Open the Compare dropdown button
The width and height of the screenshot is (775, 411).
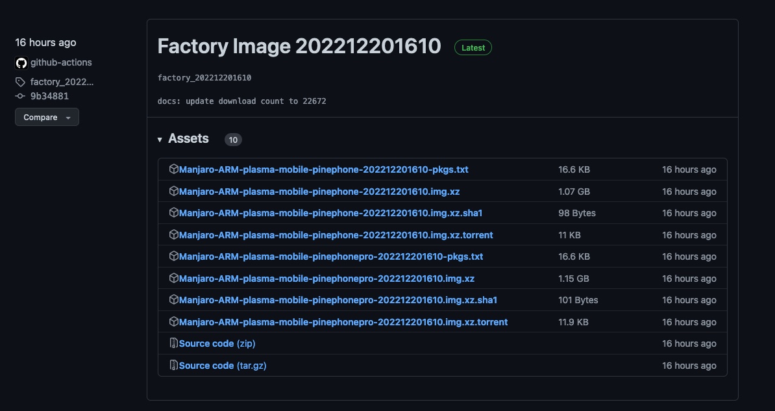pyautogui.click(x=47, y=118)
